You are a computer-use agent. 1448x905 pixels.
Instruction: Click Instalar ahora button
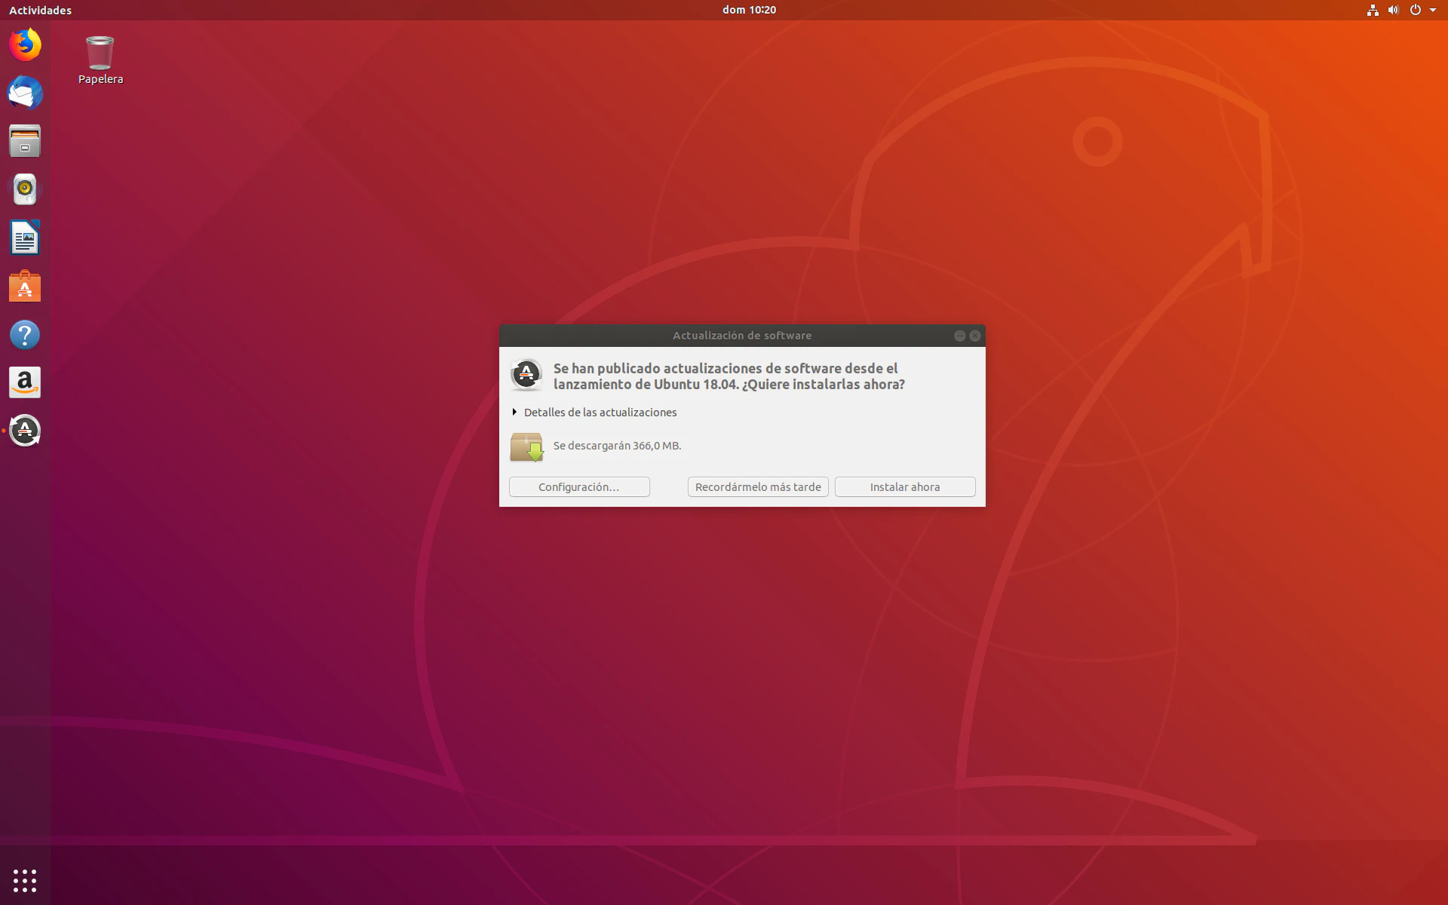coord(904,487)
